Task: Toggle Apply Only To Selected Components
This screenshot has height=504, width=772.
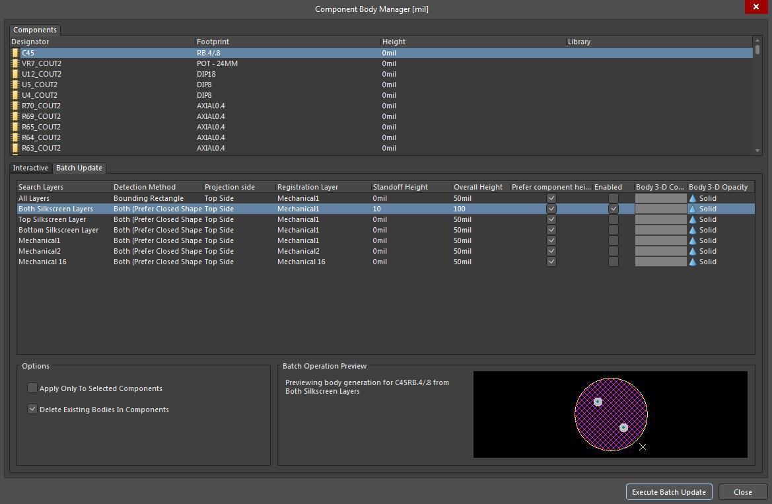Action: (x=32, y=388)
